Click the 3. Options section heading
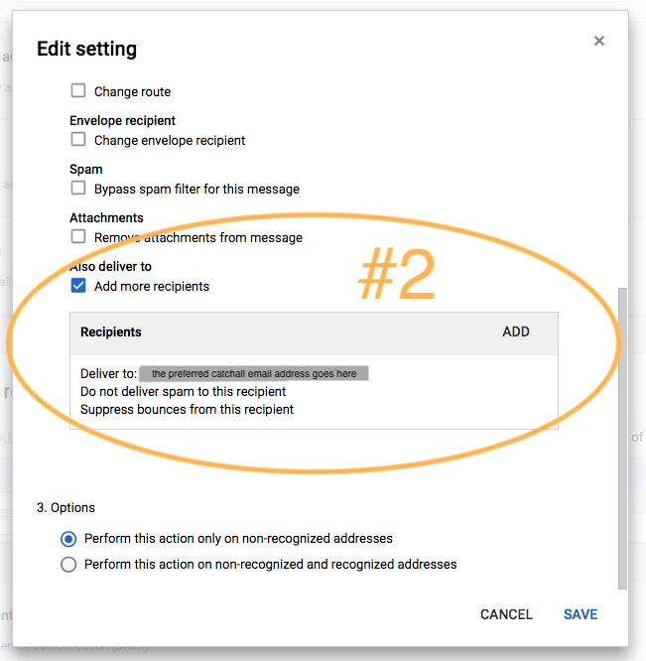Image resolution: width=646 pixels, height=661 pixels. [65, 507]
